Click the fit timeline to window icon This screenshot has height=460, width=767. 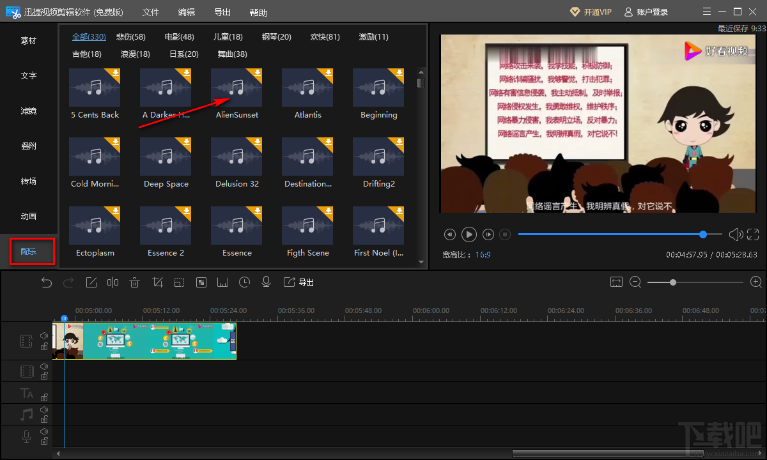click(616, 282)
